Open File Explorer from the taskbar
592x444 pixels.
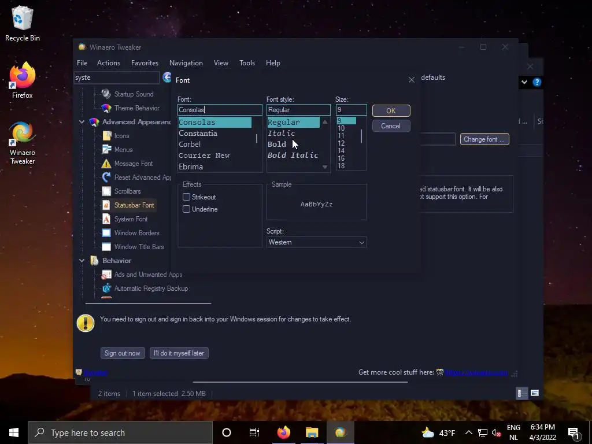point(312,432)
